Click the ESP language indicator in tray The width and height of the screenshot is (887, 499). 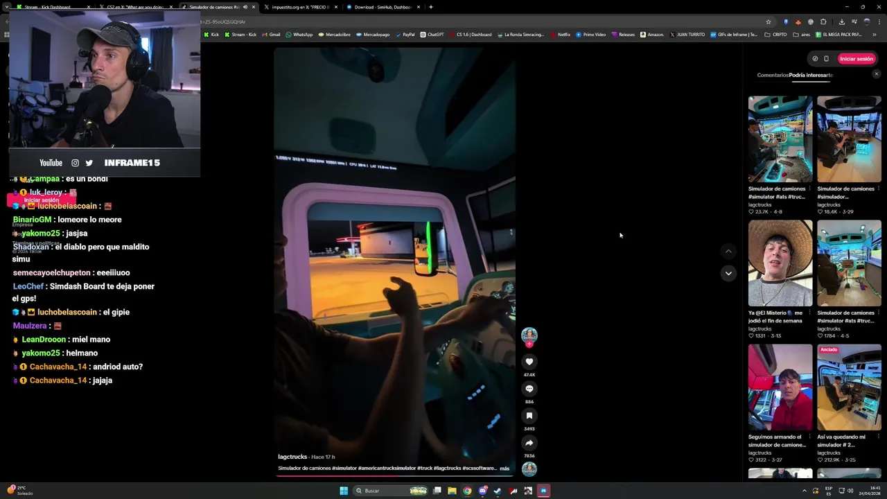(829, 491)
